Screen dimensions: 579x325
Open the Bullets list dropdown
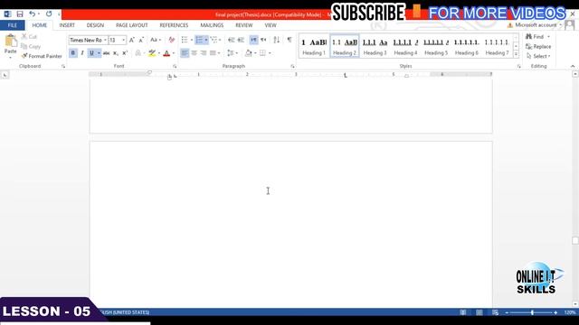192,40
